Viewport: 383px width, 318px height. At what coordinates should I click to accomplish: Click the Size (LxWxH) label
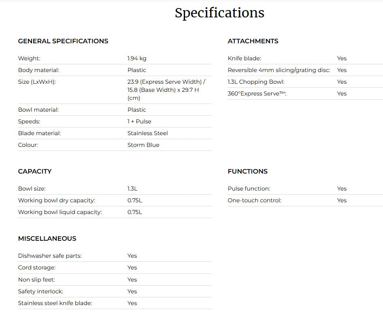tap(37, 82)
